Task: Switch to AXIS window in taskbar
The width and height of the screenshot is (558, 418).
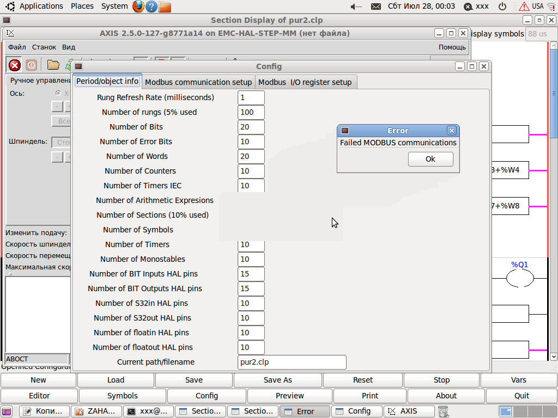Action: (x=409, y=411)
